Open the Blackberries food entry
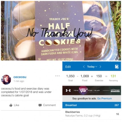122x122 pixels. pos(92,114)
